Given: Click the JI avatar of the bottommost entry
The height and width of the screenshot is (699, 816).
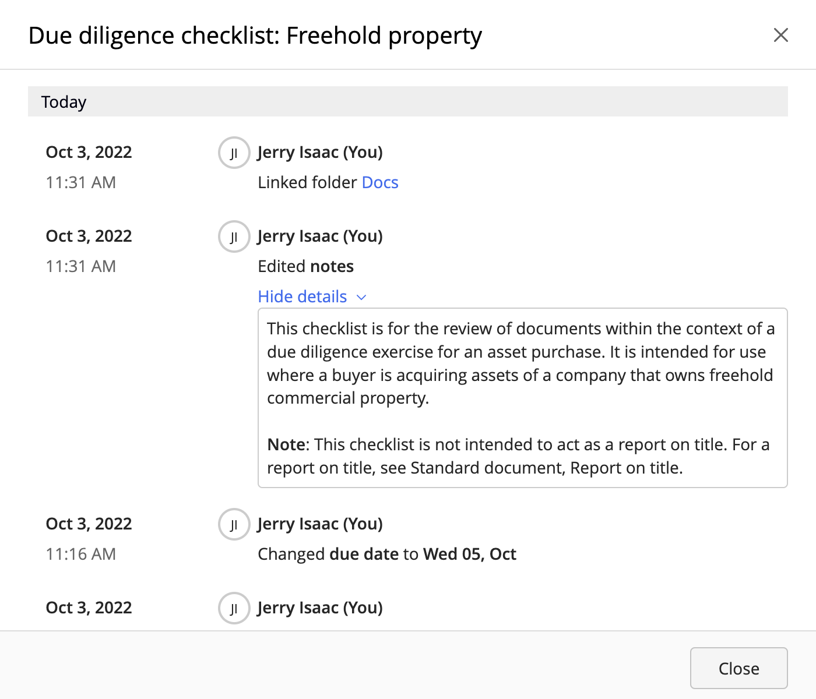Looking at the screenshot, I should (234, 608).
